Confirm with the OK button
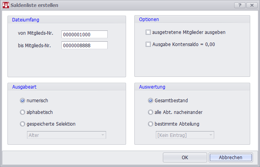This screenshot has height=167, width=260. (185, 158)
